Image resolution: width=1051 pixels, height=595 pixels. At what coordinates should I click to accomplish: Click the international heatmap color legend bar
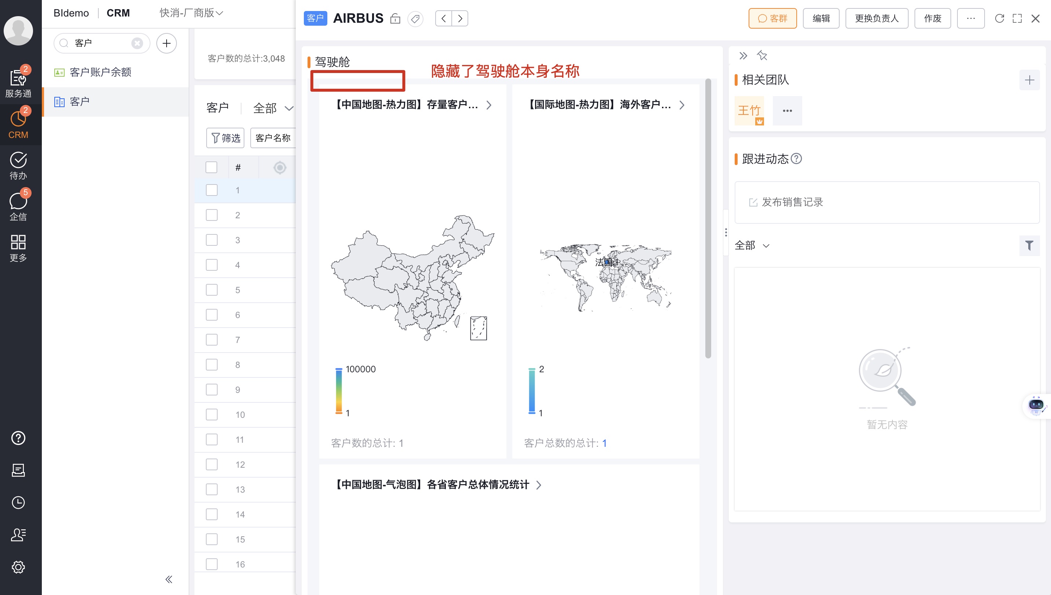(531, 391)
